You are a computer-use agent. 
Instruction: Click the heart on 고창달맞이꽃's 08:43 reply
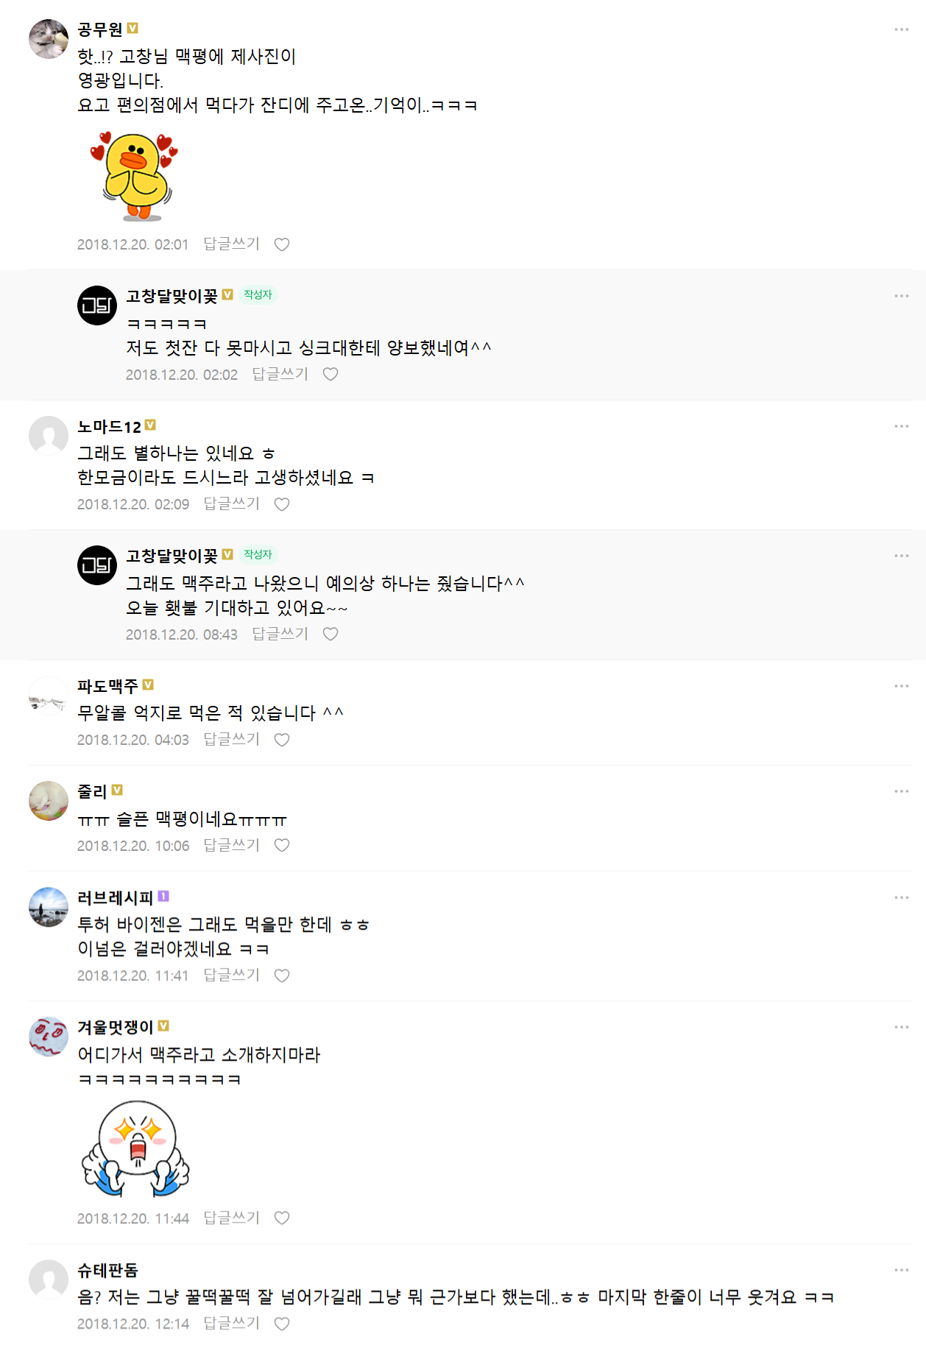(x=331, y=634)
